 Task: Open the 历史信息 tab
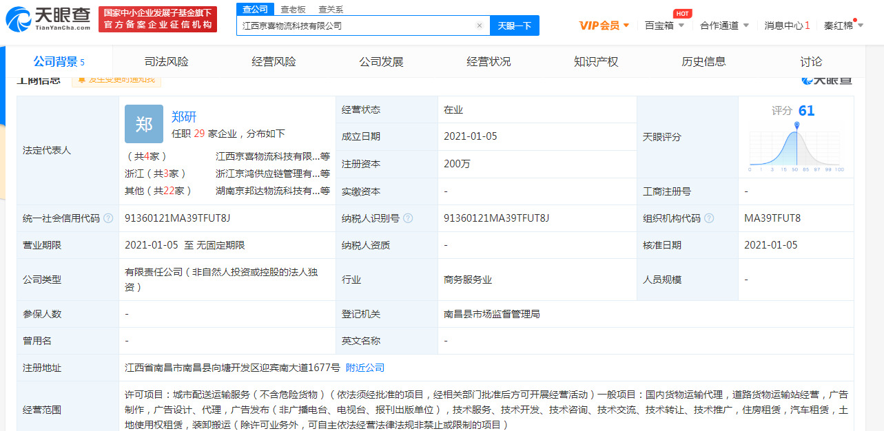(x=704, y=62)
